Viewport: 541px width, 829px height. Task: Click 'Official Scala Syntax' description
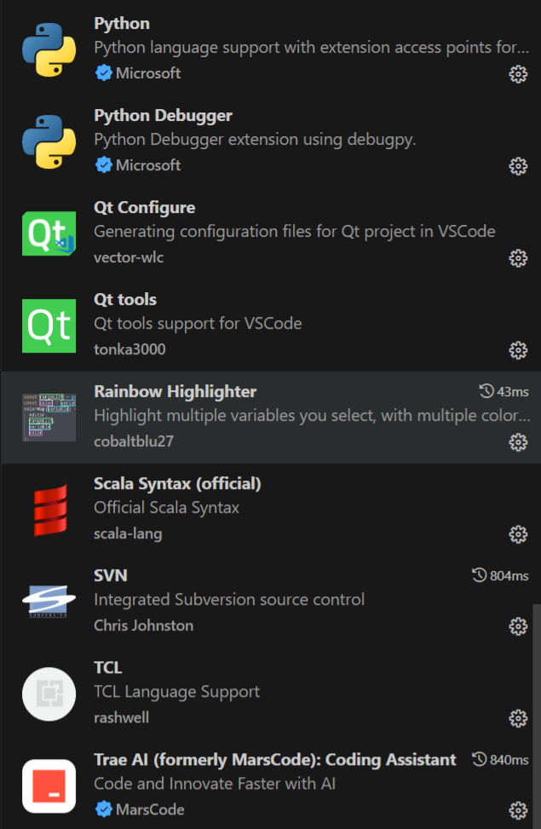tap(166, 508)
